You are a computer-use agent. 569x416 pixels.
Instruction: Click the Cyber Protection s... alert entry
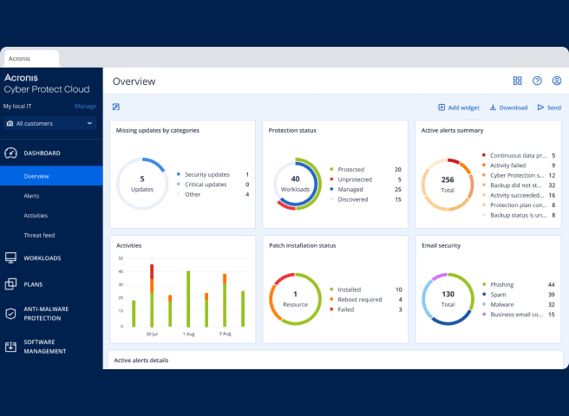(519, 175)
